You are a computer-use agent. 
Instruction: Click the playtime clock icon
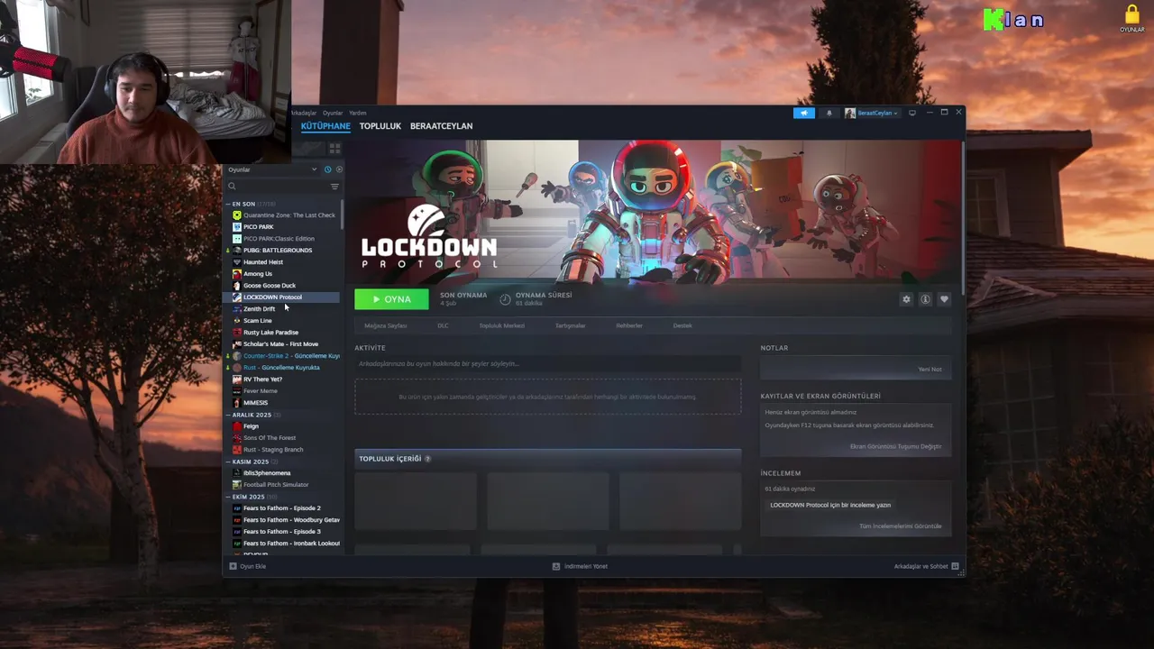pyautogui.click(x=505, y=299)
